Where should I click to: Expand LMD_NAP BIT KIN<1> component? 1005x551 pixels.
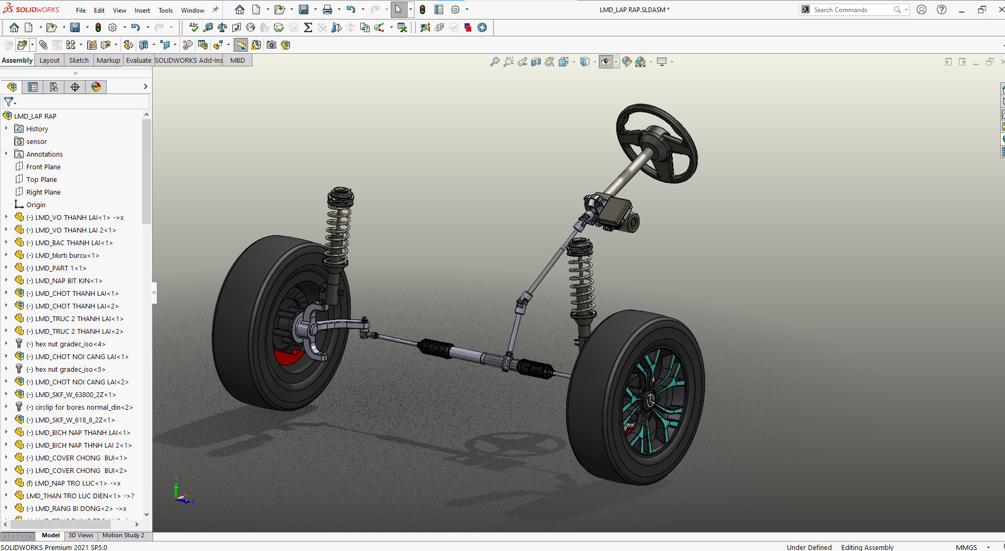pyautogui.click(x=6, y=280)
